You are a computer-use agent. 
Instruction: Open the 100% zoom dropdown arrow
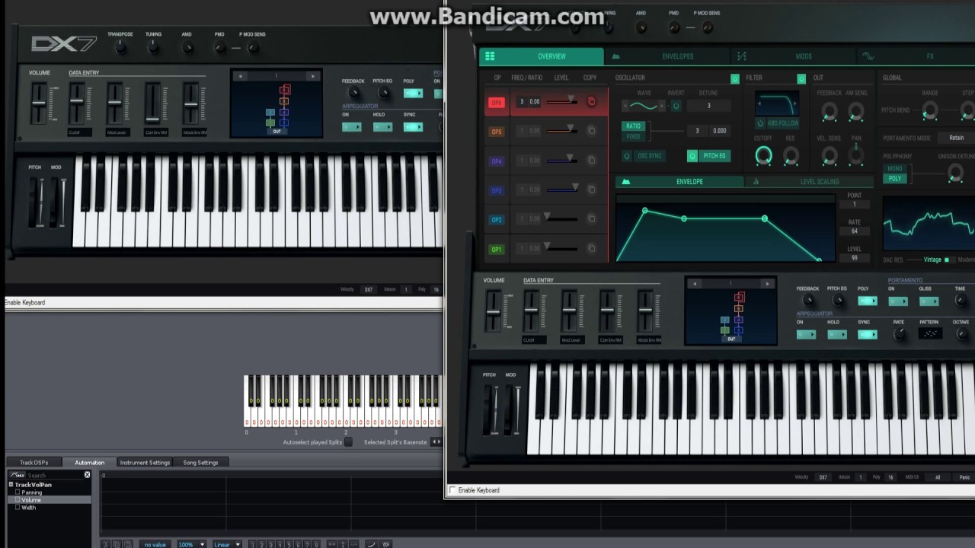point(202,545)
